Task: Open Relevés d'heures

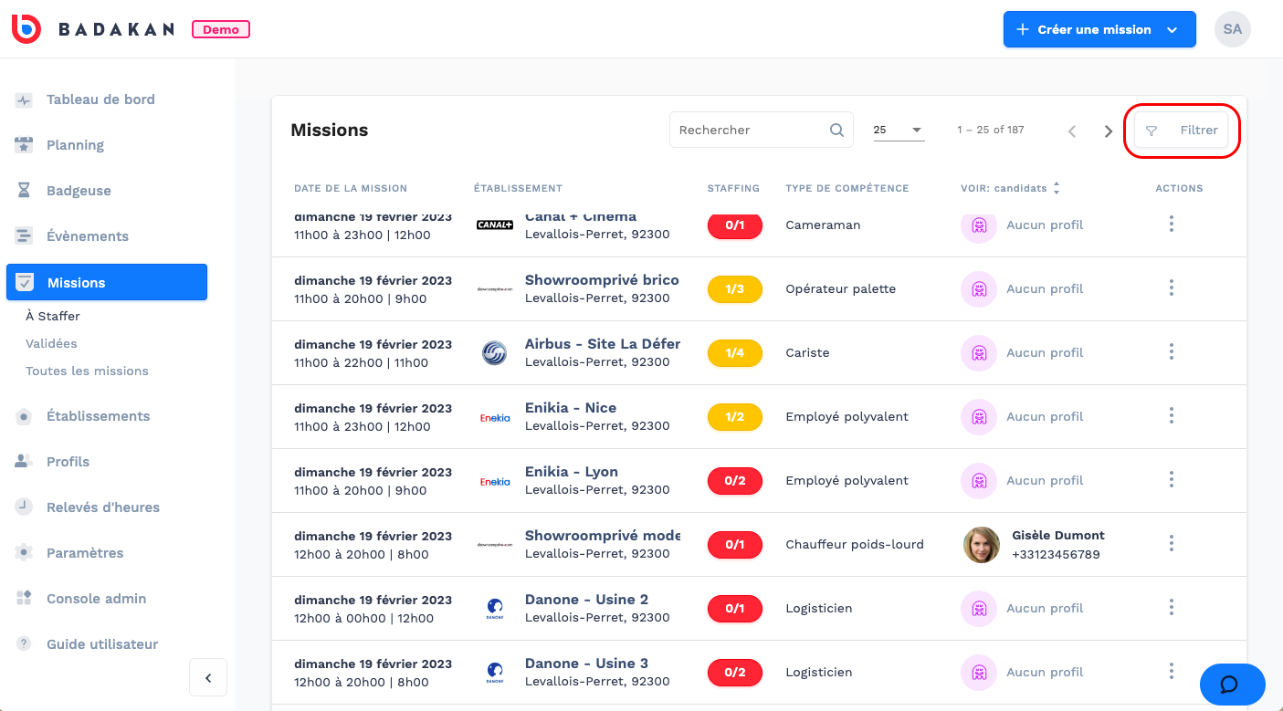Action: point(103,507)
